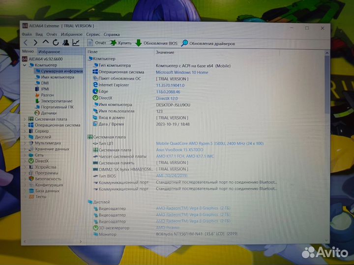354x265 pixels.
Task: Click the sidebar horizontal scrollbar right arrow
Action: click(81, 241)
